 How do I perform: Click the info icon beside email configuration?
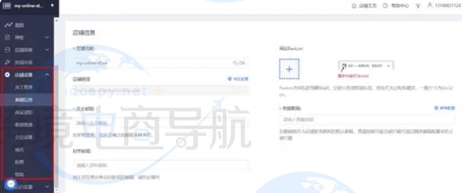tap(436, 108)
